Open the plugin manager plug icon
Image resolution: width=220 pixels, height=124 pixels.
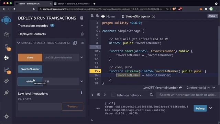[x=7, y=93]
